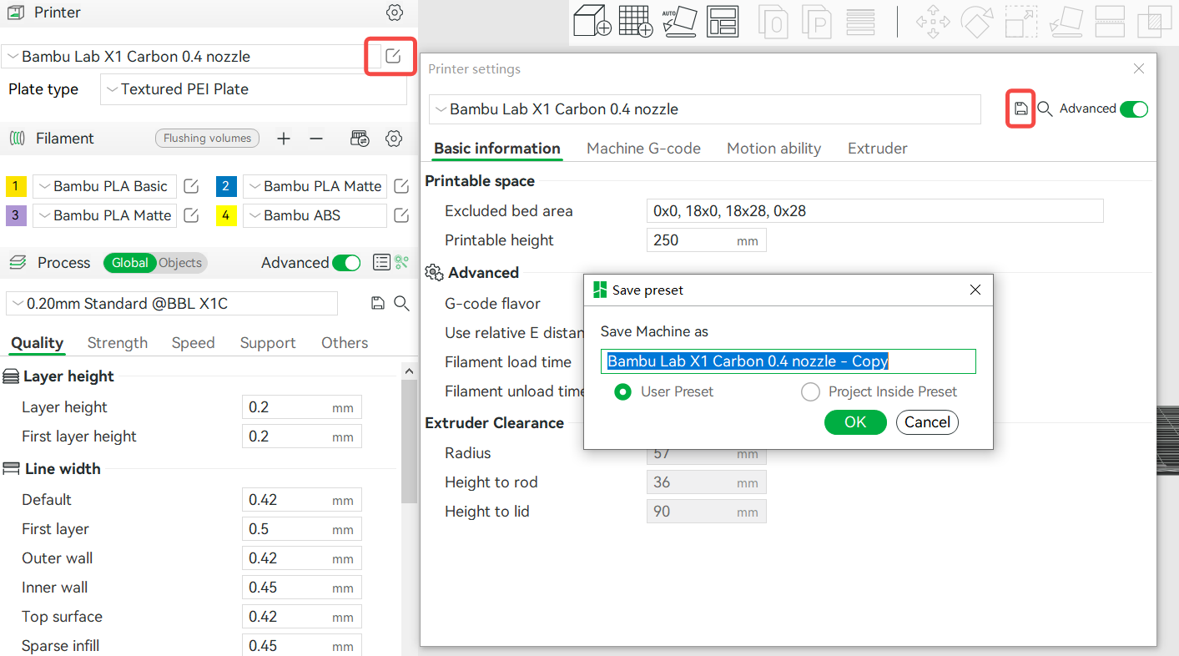Viewport: 1179px width, 656px height.
Task: Switch to the Speed tab
Action: pos(193,343)
